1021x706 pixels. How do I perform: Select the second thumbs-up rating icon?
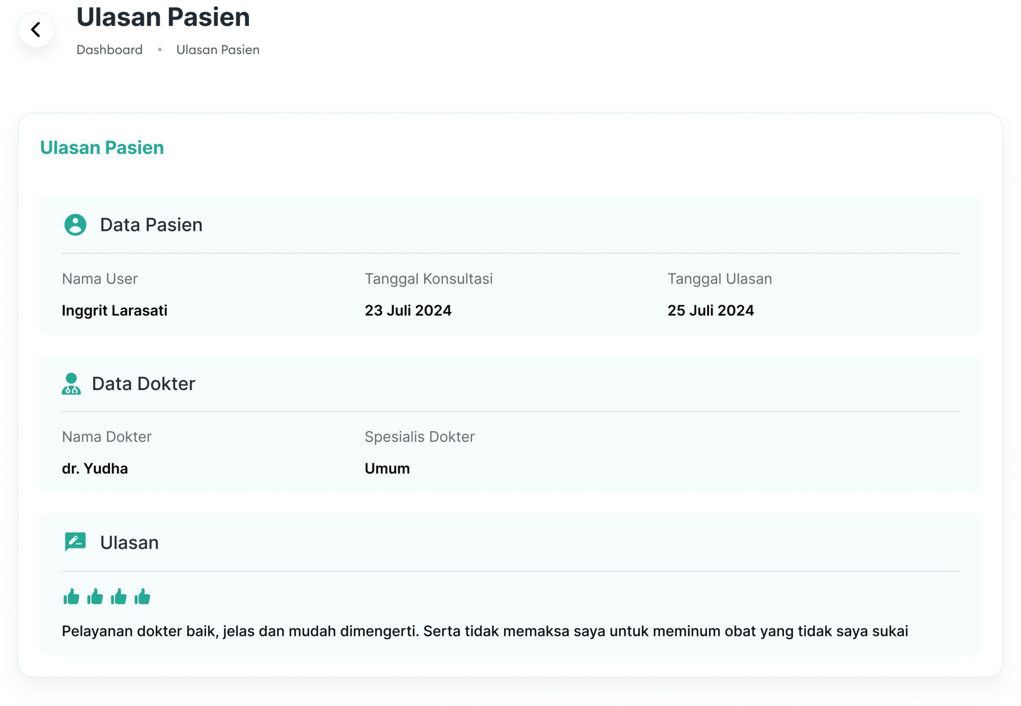pyautogui.click(x=95, y=596)
